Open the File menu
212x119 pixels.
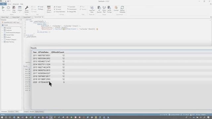[x=3, y=4]
